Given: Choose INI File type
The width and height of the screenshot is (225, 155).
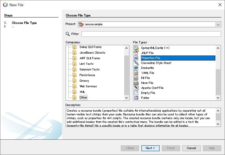Looking at the screenshot, I should click(145, 78).
